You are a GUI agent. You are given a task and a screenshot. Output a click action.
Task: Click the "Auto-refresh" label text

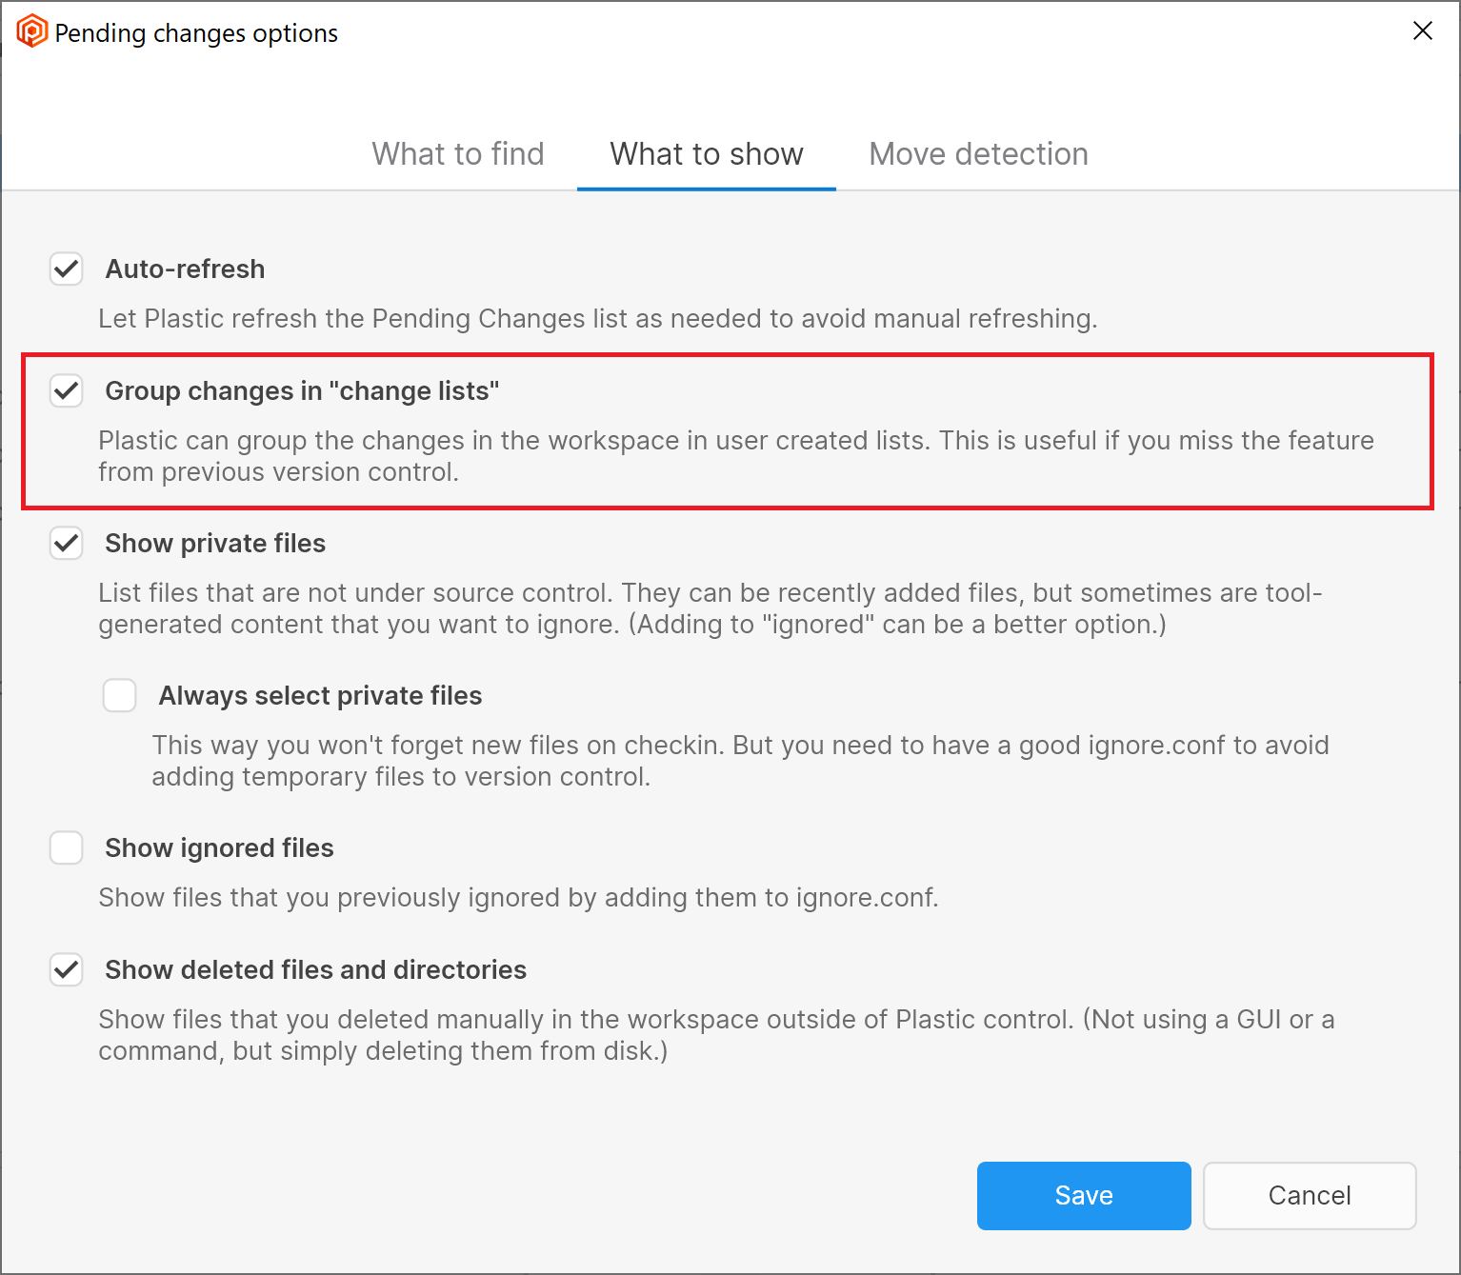coord(185,269)
